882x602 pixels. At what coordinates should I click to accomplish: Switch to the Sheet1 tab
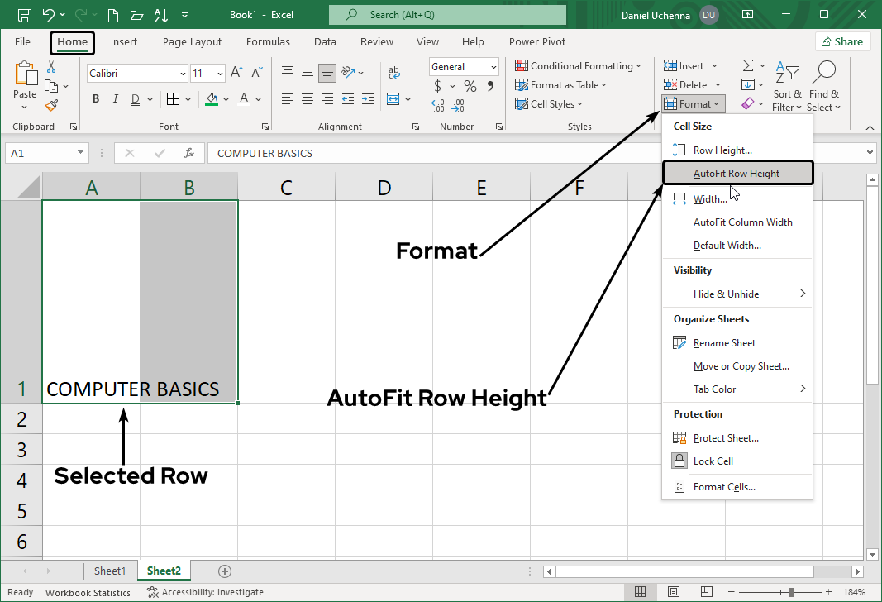pyautogui.click(x=110, y=571)
